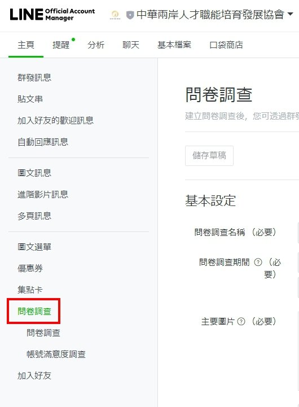The height and width of the screenshot is (407, 299).
Task: Click the gold premium badge icon
Action: tap(115, 14)
